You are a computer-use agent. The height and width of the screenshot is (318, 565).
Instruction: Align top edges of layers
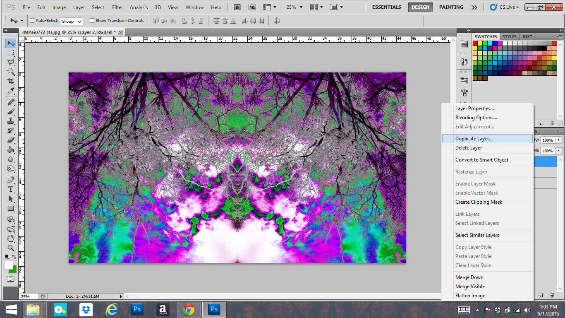click(156, 21)
